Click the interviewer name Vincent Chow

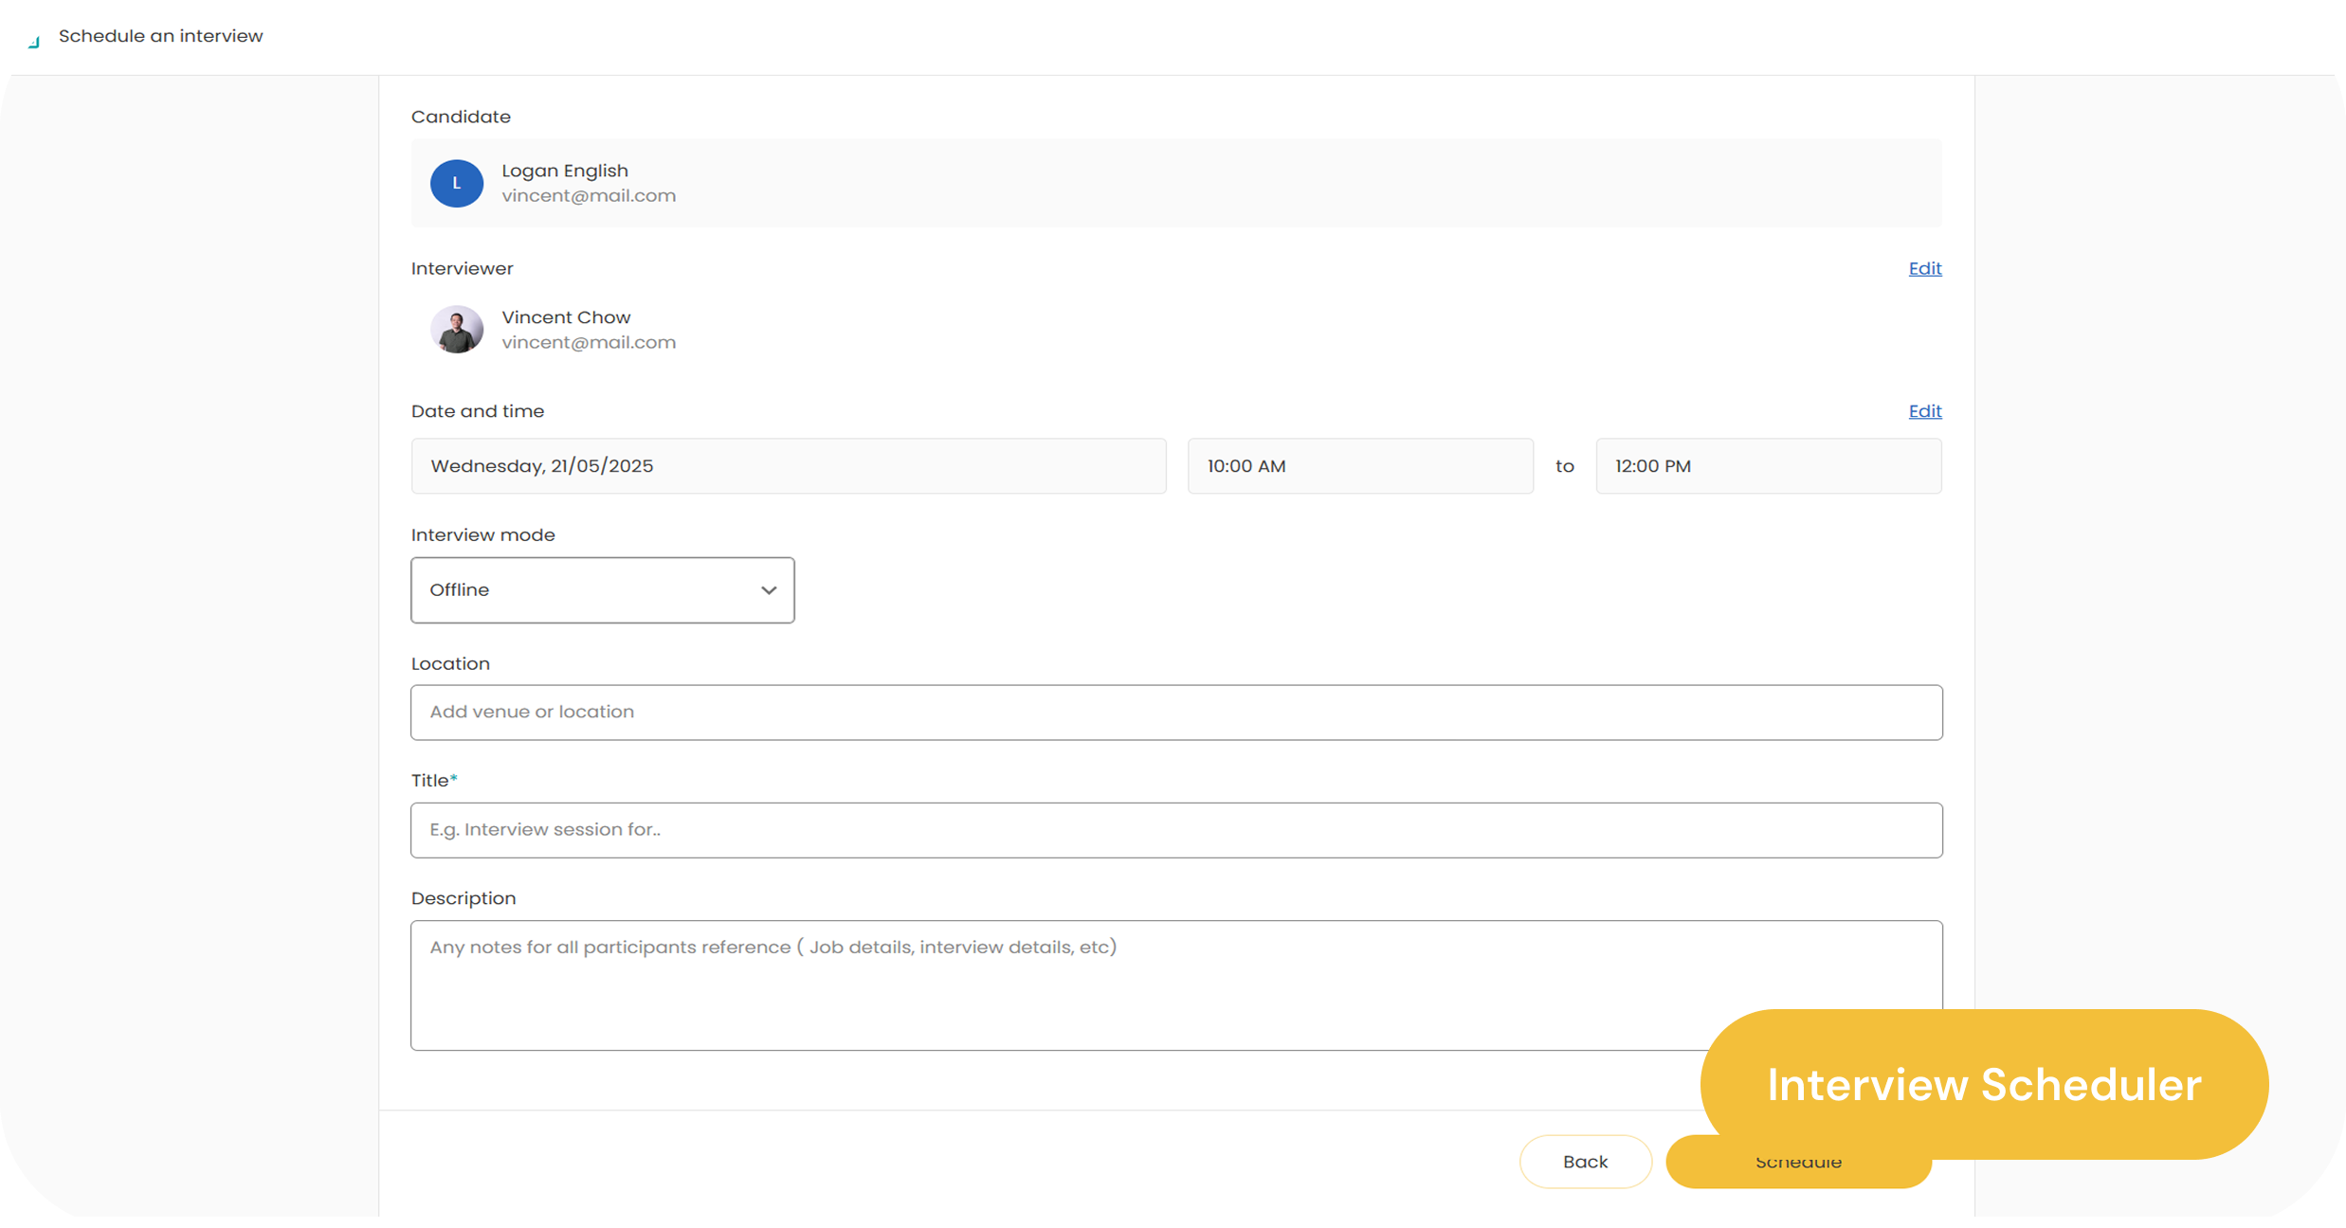566,317
